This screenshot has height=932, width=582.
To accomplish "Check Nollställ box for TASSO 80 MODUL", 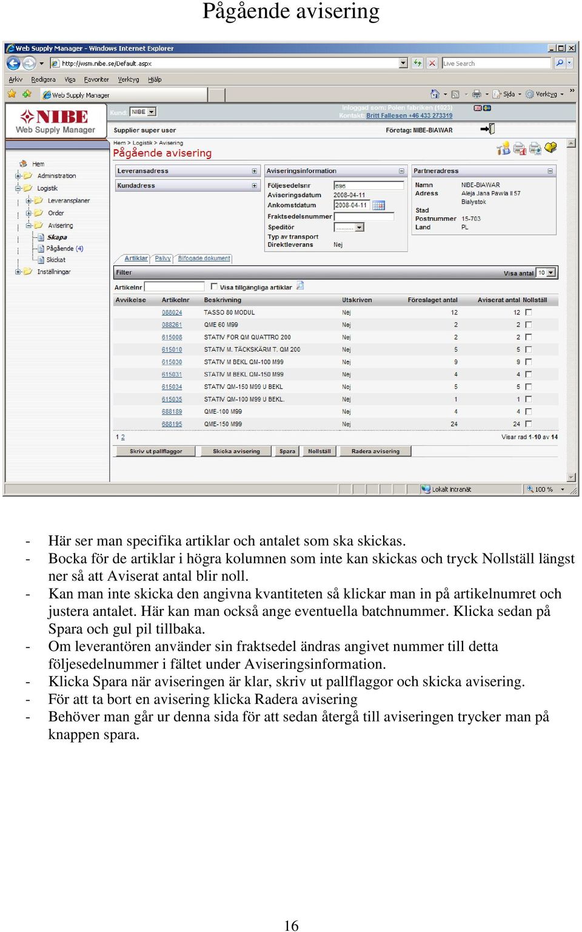I will pos(529,312).
